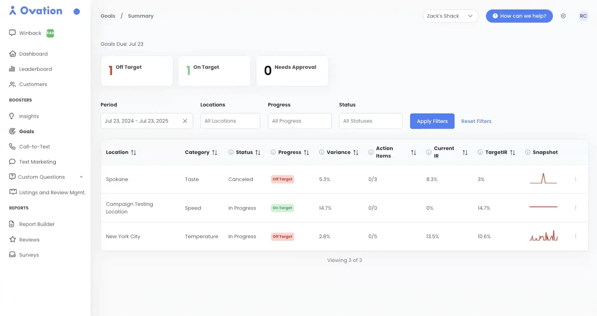Image resolution: width=597 pixels, height=316 pixels.
Task: Clear the Period date range
Action: (x=185, y=121)
